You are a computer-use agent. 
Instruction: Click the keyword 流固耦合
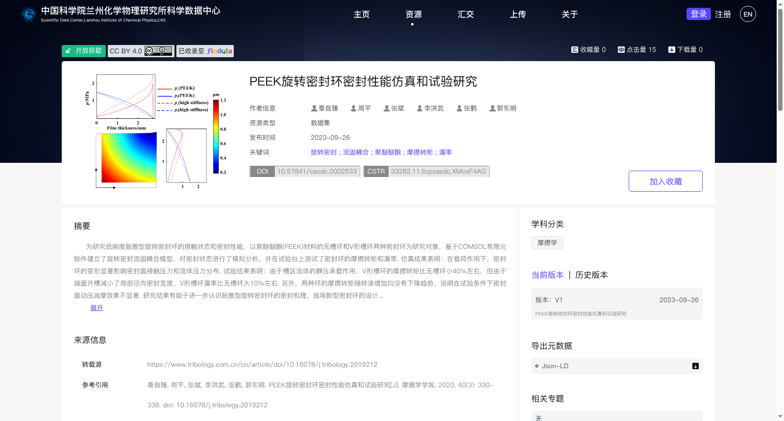[356, 152]
